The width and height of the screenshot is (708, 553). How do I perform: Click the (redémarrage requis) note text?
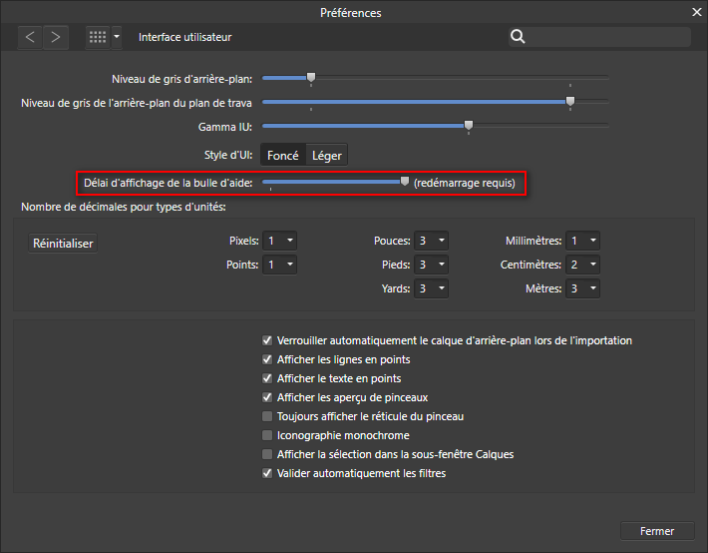[464, 183]
